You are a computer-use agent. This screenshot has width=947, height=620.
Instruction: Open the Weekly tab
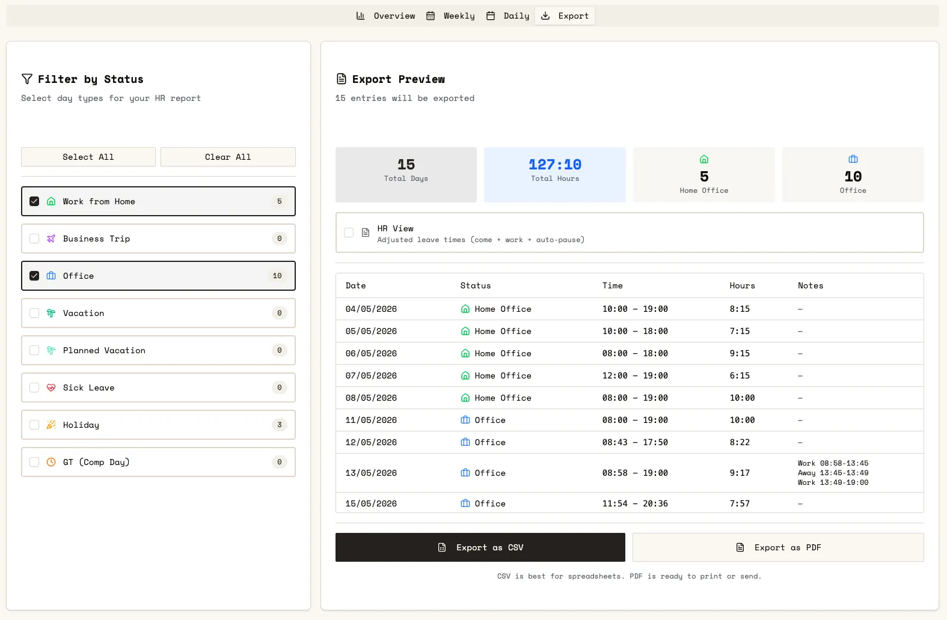tap(450, 16)
